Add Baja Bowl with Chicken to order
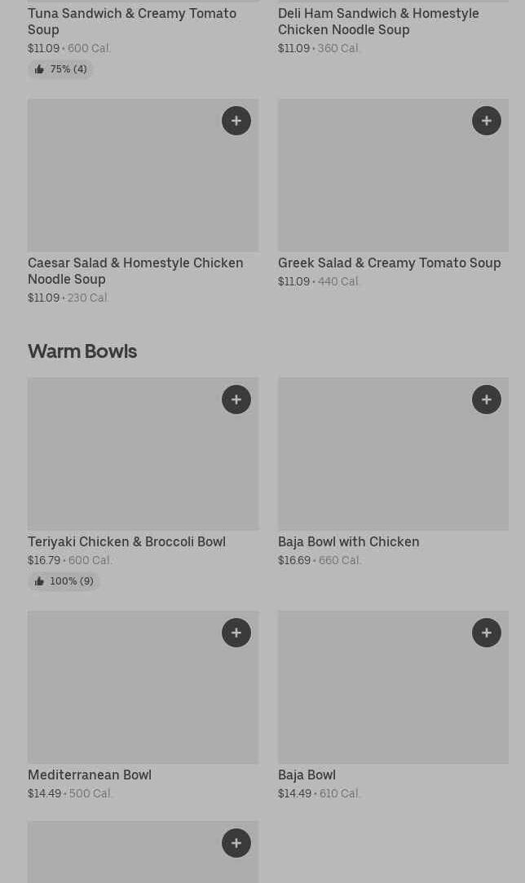 pos(487,400)
